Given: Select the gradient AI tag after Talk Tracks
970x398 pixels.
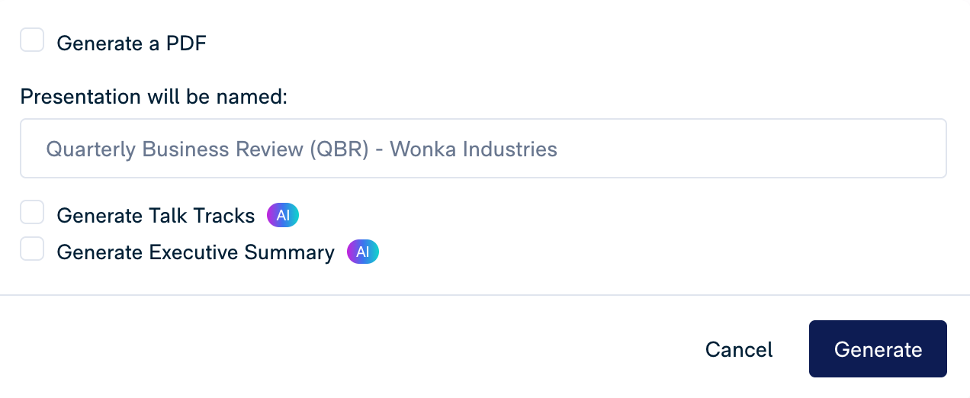Looking at the screenshot, I should pyautogui.click(x=283, y=216).
